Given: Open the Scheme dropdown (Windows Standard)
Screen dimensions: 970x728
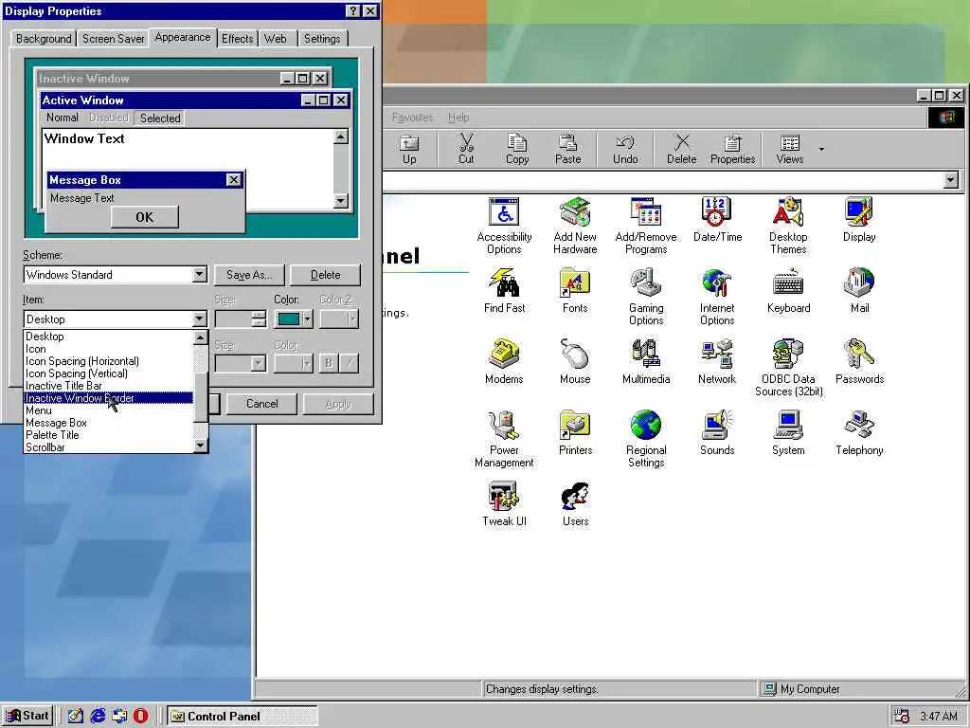Looking at the screenshot, I should pos(199,275).
